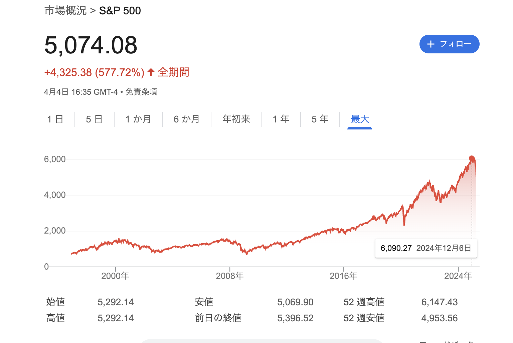Select the 5 日 range tab
This screenshot has height=343, width=513.
[x=94, y=119]
